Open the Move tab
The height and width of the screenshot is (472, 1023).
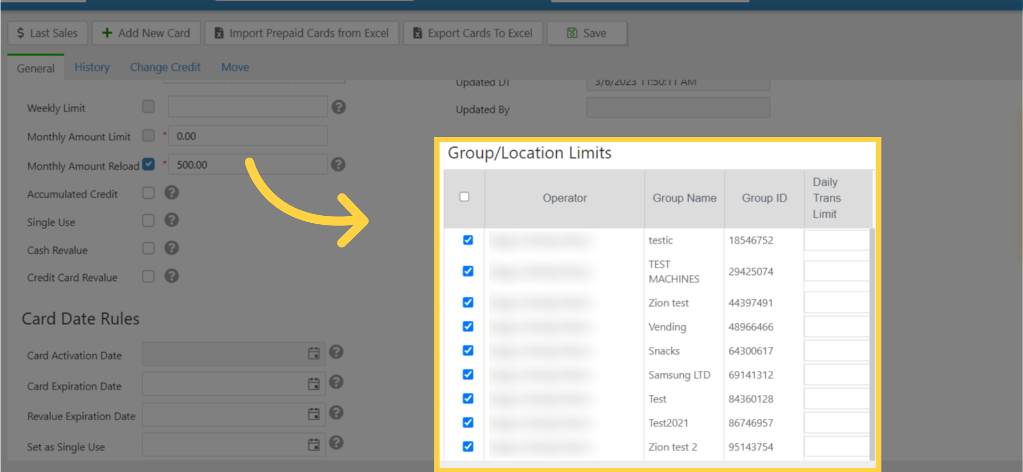[235, 67]
